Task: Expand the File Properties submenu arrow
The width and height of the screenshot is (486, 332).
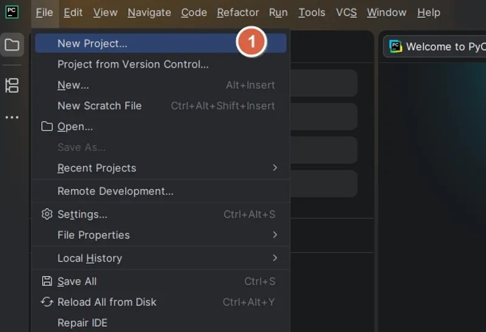Action: [275, 235]
